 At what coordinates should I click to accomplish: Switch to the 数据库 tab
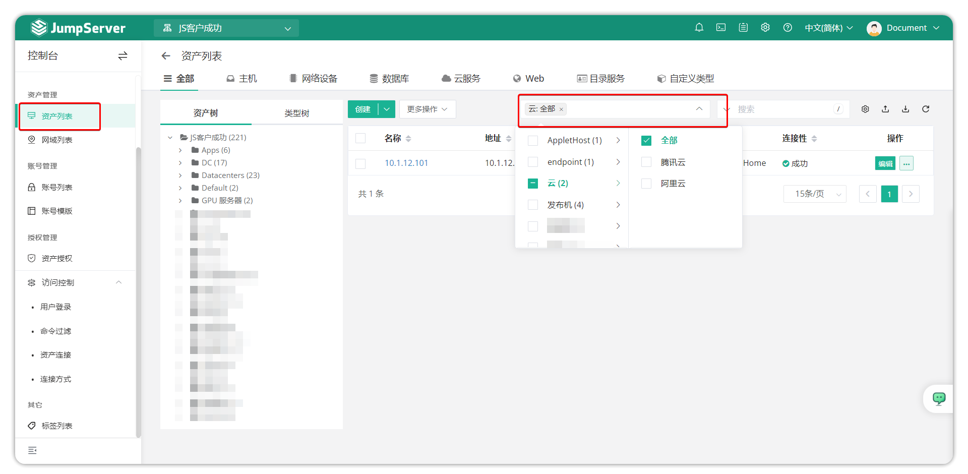coord(389,79)
